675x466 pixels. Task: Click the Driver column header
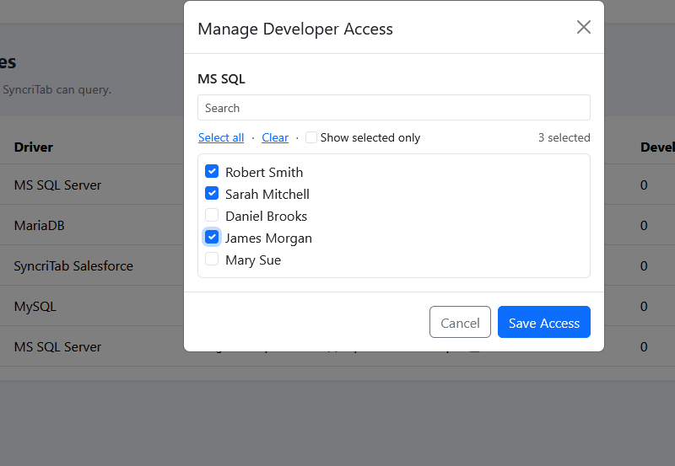pos(34,147)
